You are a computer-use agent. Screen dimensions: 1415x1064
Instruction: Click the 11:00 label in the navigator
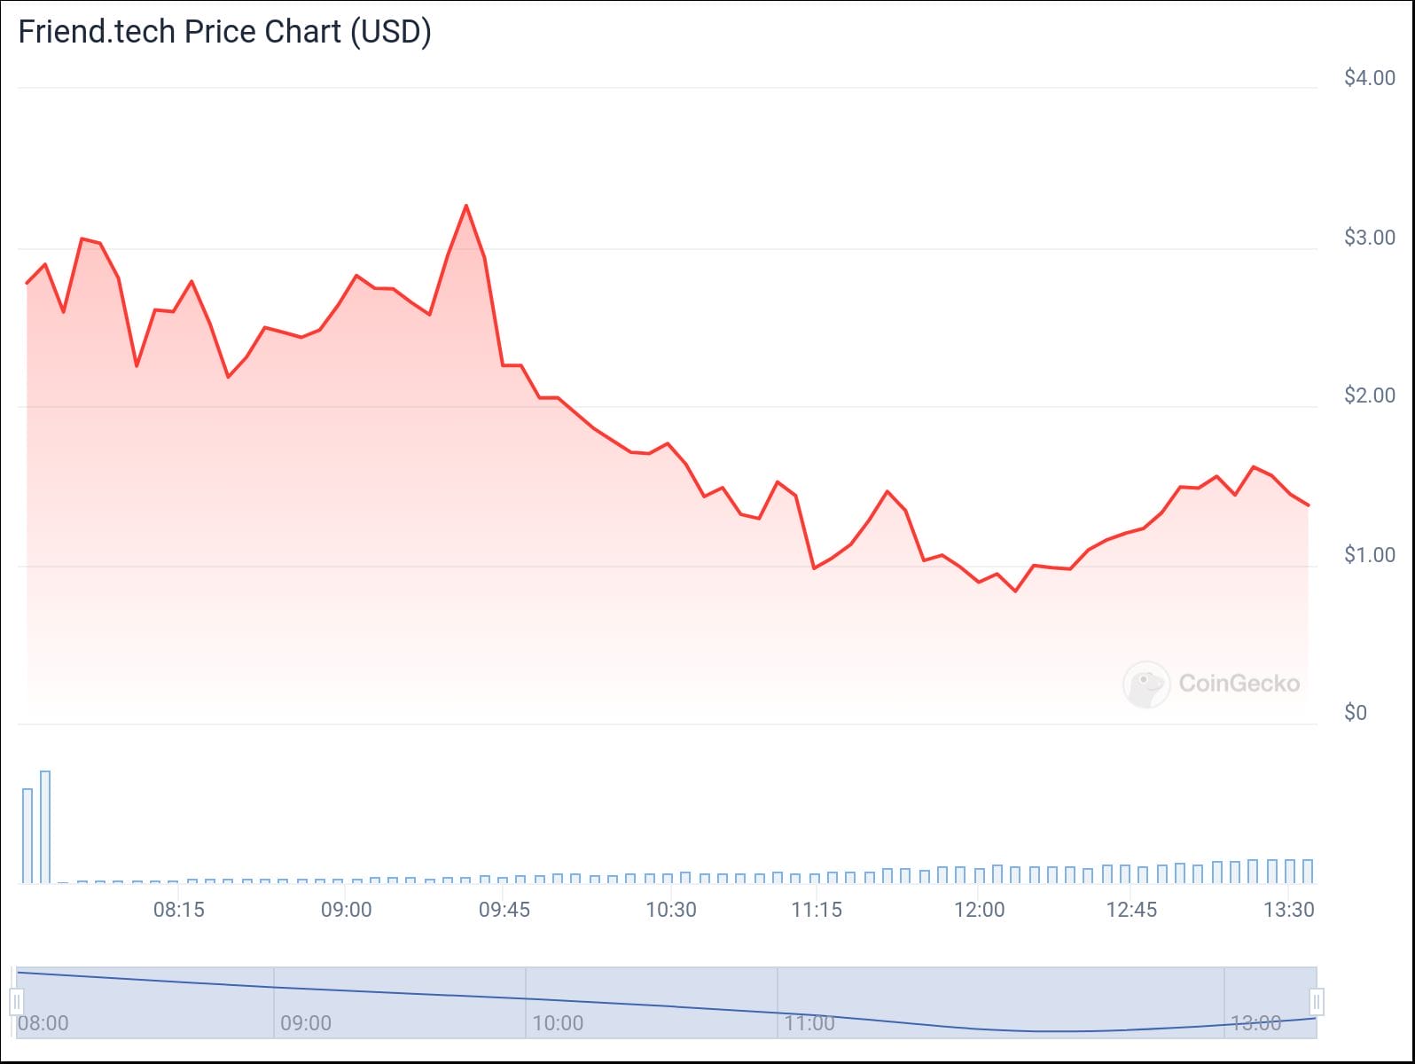point(809,1023)
